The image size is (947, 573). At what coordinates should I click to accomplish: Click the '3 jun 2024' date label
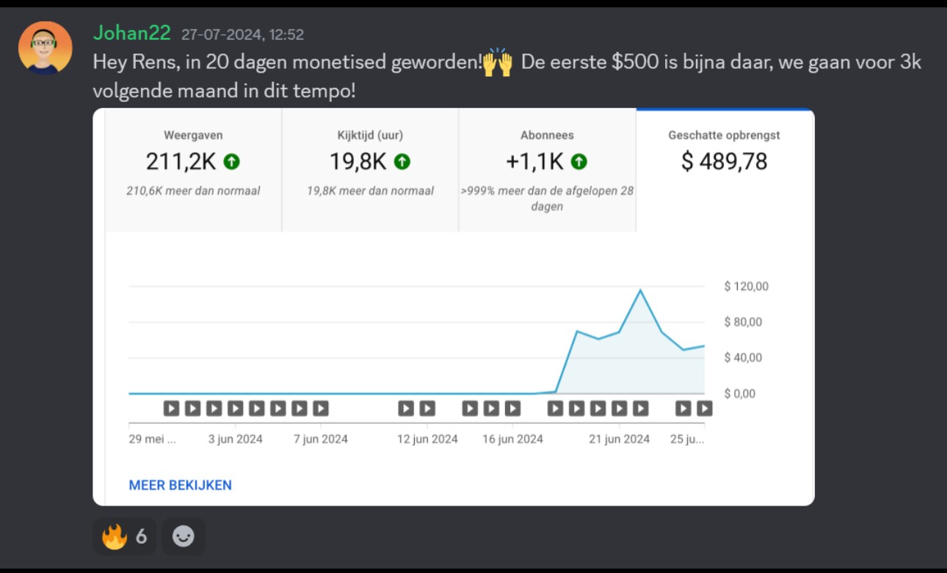[x=235, y=439]
